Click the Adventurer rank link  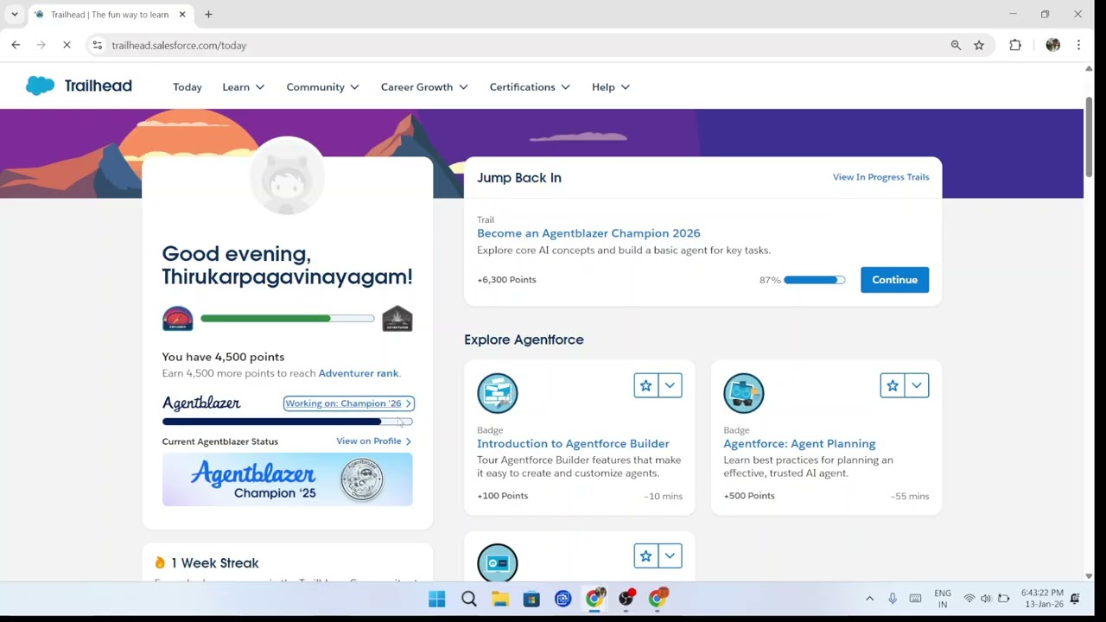(x=359, y=373)
